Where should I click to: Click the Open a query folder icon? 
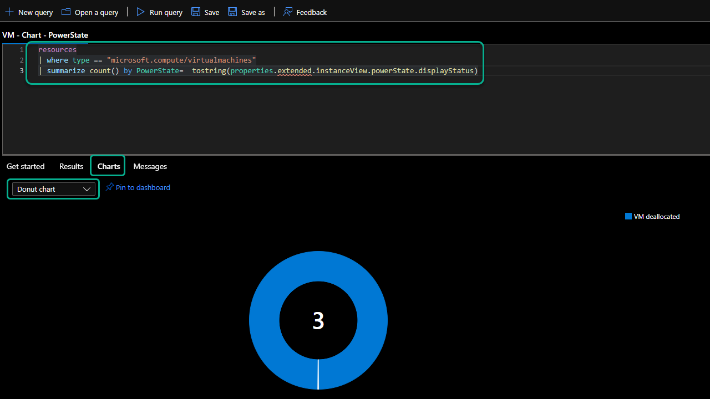pos(66,12)
